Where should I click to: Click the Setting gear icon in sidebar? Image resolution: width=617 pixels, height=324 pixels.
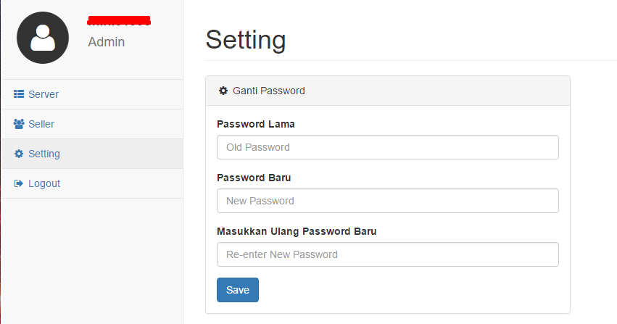tap(19, 154)
